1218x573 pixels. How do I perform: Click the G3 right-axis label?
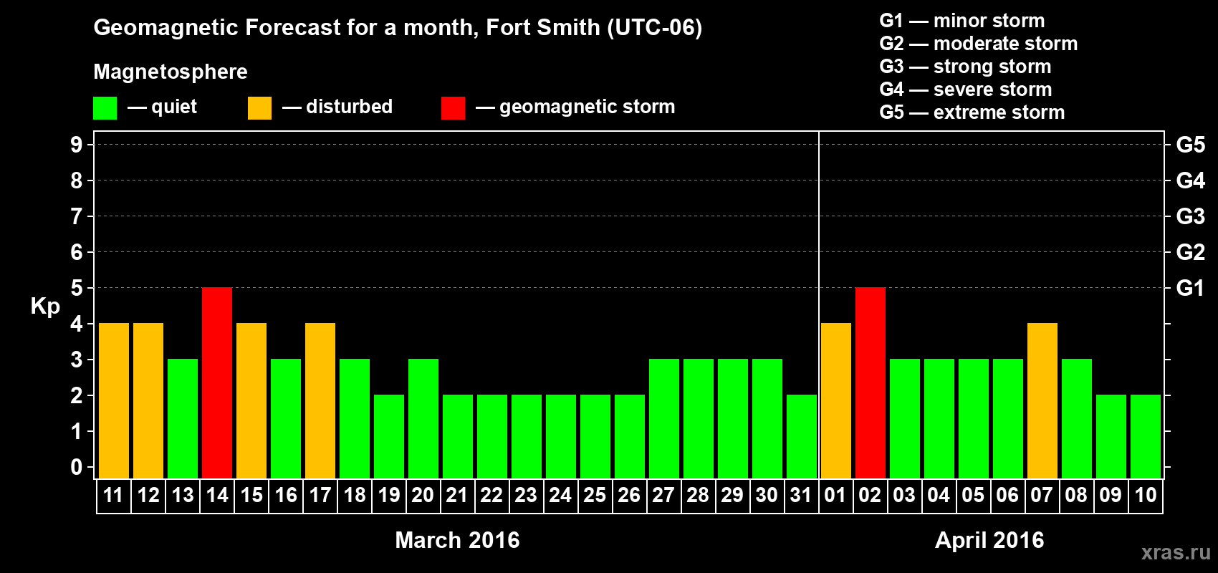tap(1191, 216)
